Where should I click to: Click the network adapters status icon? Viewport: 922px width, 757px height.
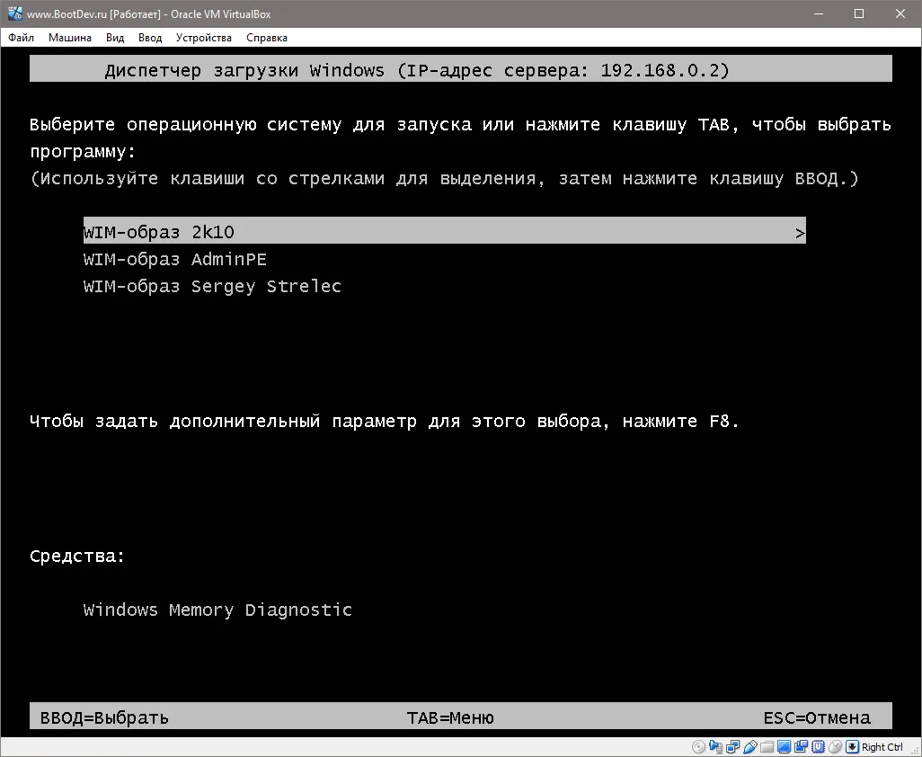pos(732,747)
